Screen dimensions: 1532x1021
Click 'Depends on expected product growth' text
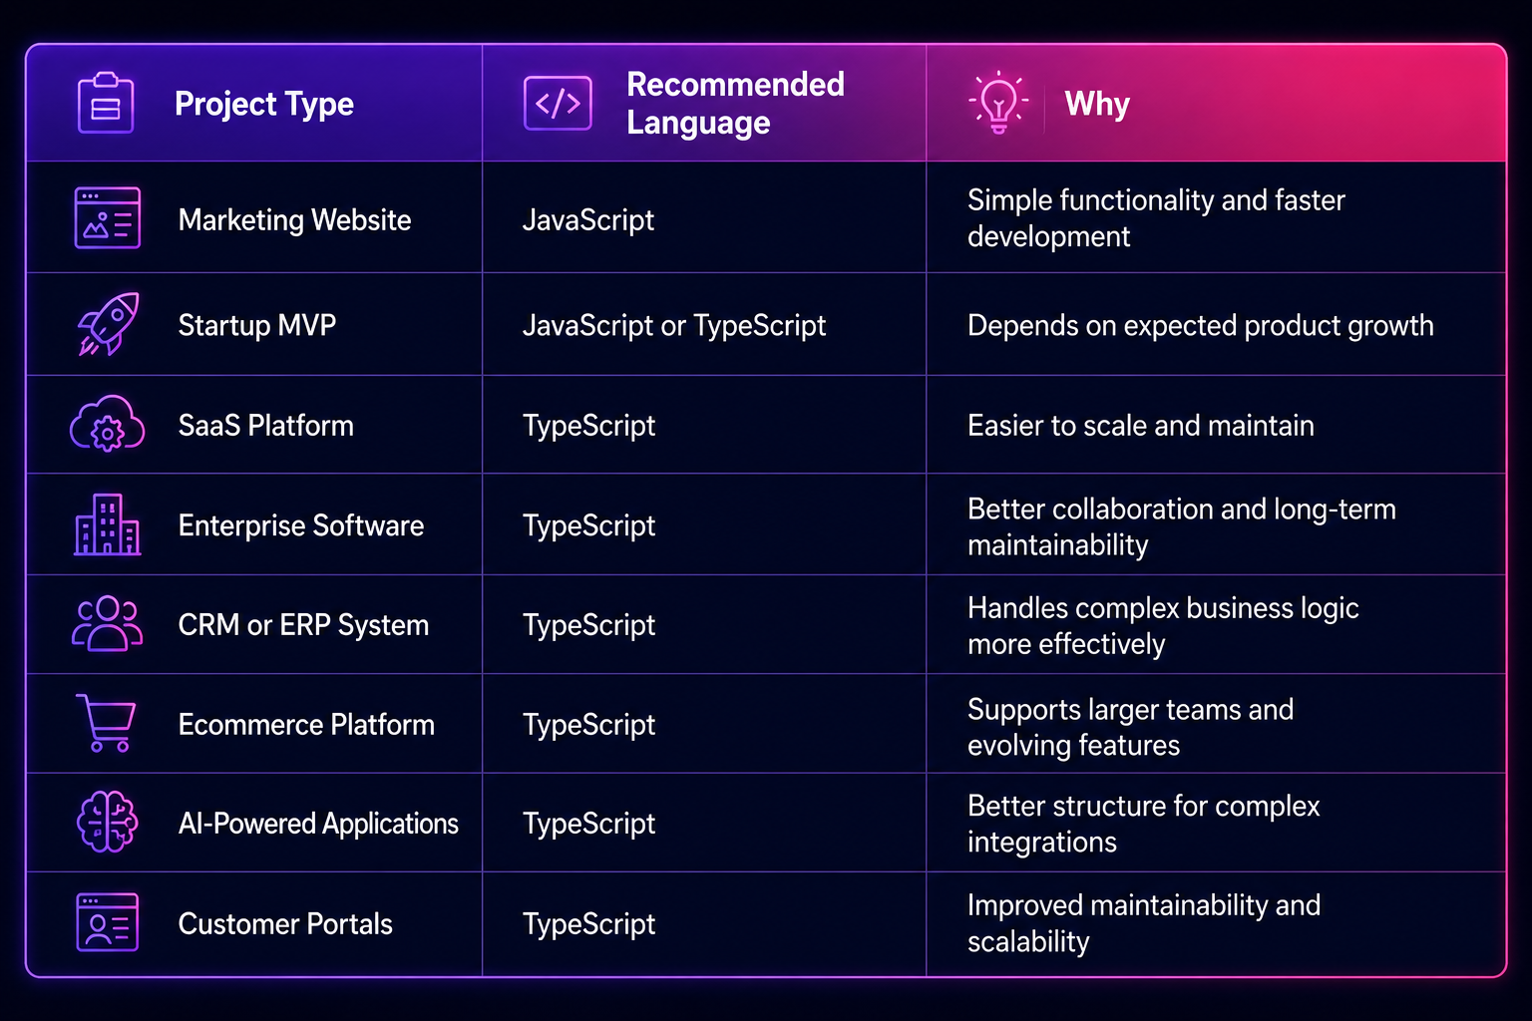[x=1201, y=326]
